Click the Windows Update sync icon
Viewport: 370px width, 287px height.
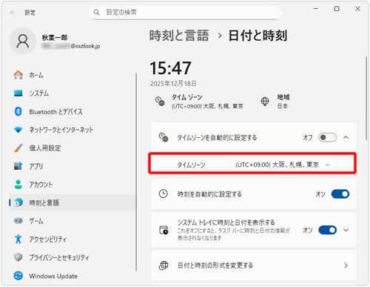[18, 276]
